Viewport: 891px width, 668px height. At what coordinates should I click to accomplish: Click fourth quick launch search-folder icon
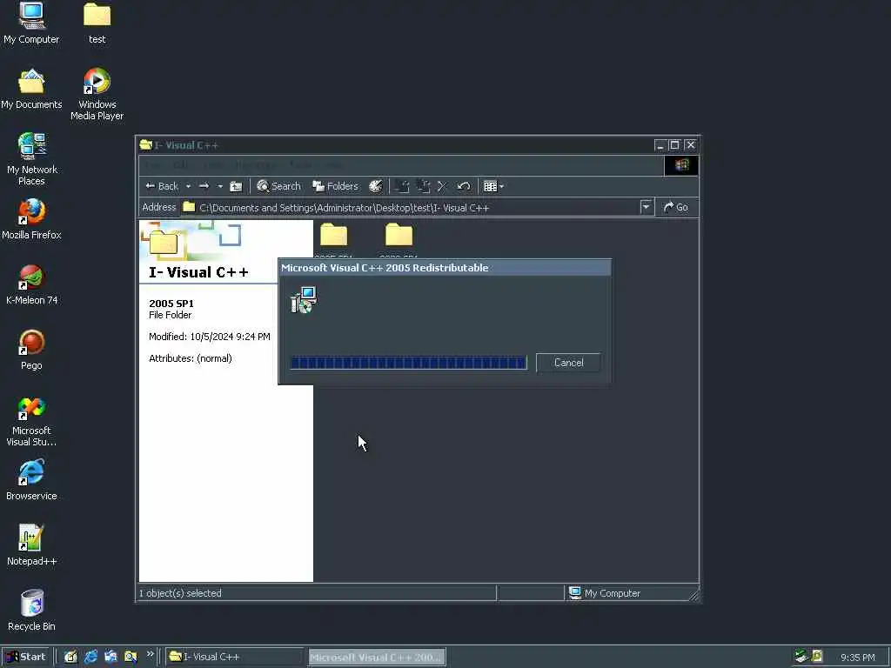click(131, 657)
